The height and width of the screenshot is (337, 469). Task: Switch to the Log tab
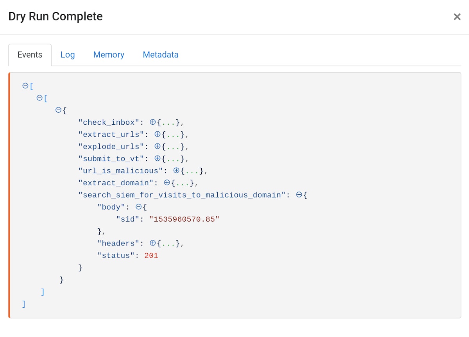click(x=68, y=55)
